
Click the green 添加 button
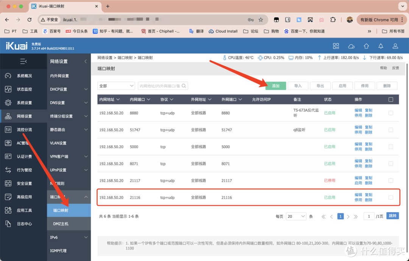pyautogui.click(x=276, y=86)
